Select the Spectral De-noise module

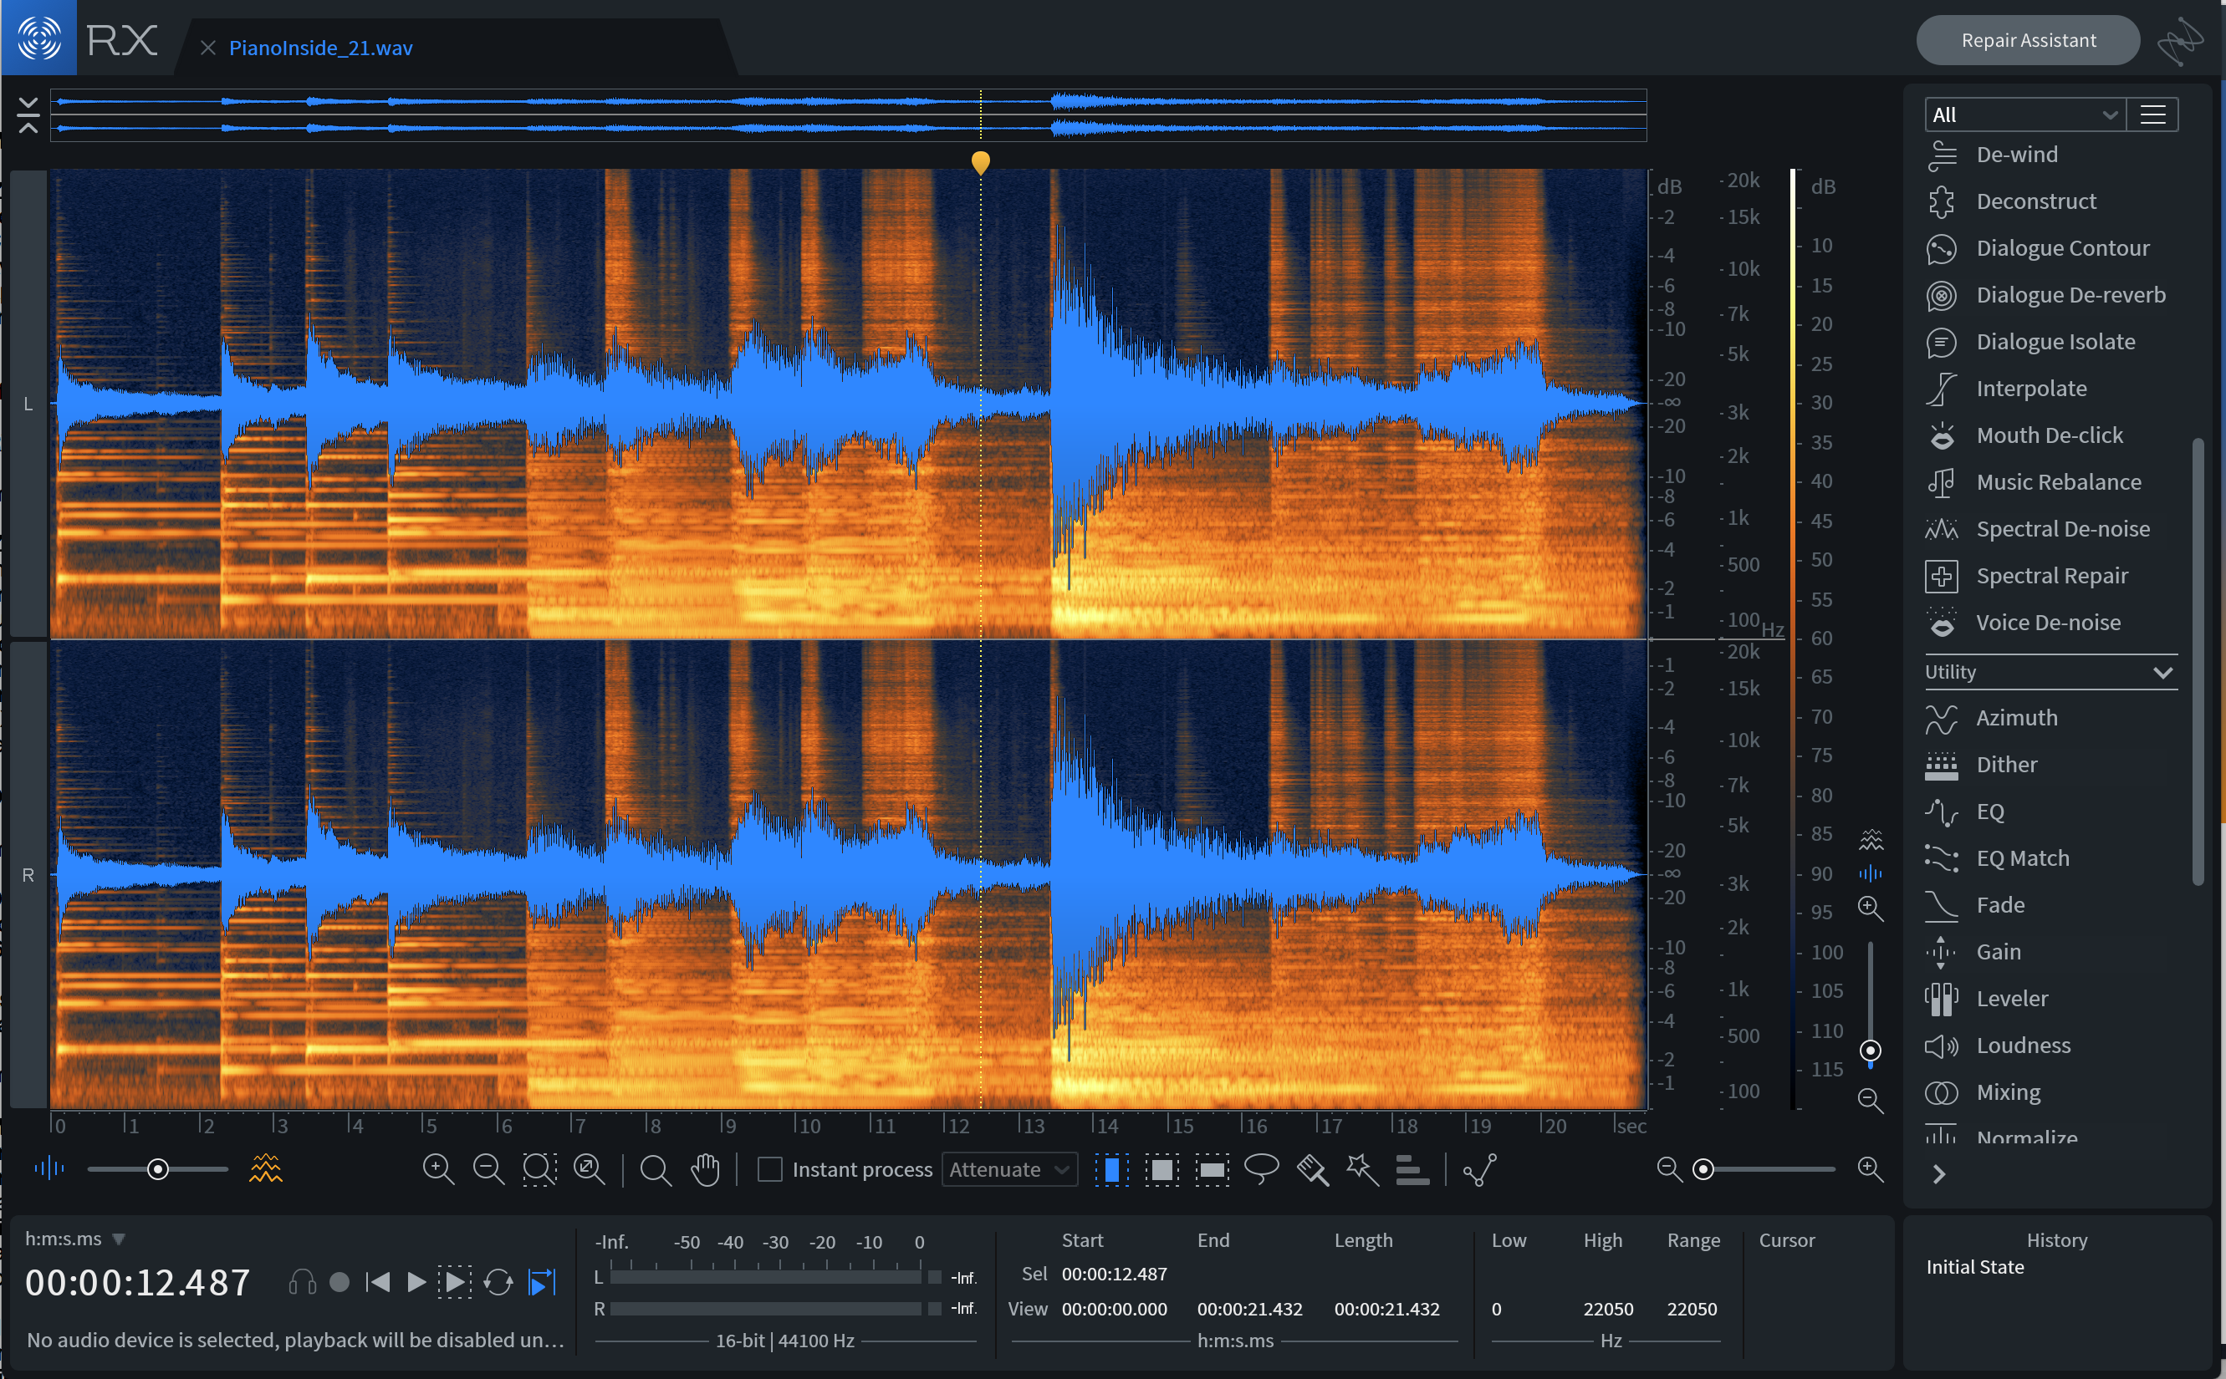pos(2057,527)
